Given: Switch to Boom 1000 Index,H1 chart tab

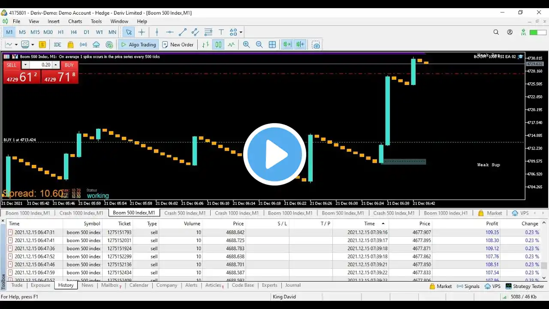Looking at the screenshot, I should point(446,213).
